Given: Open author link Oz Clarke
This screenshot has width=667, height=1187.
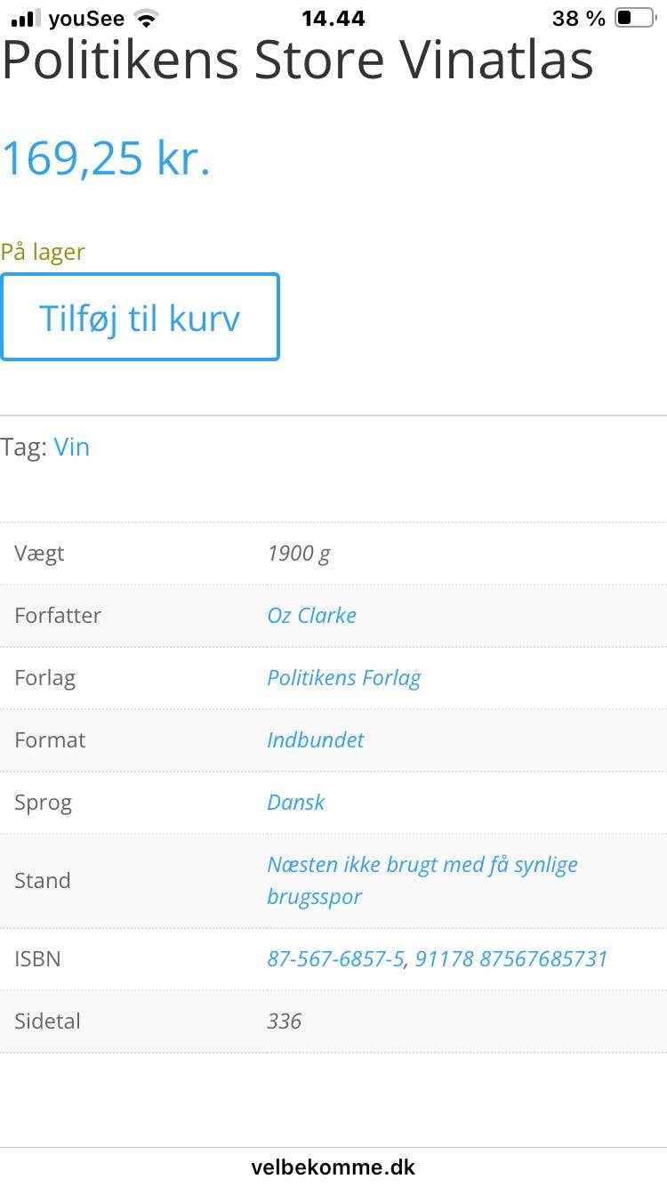Looking at the screenshot, I should click(311, 616).
